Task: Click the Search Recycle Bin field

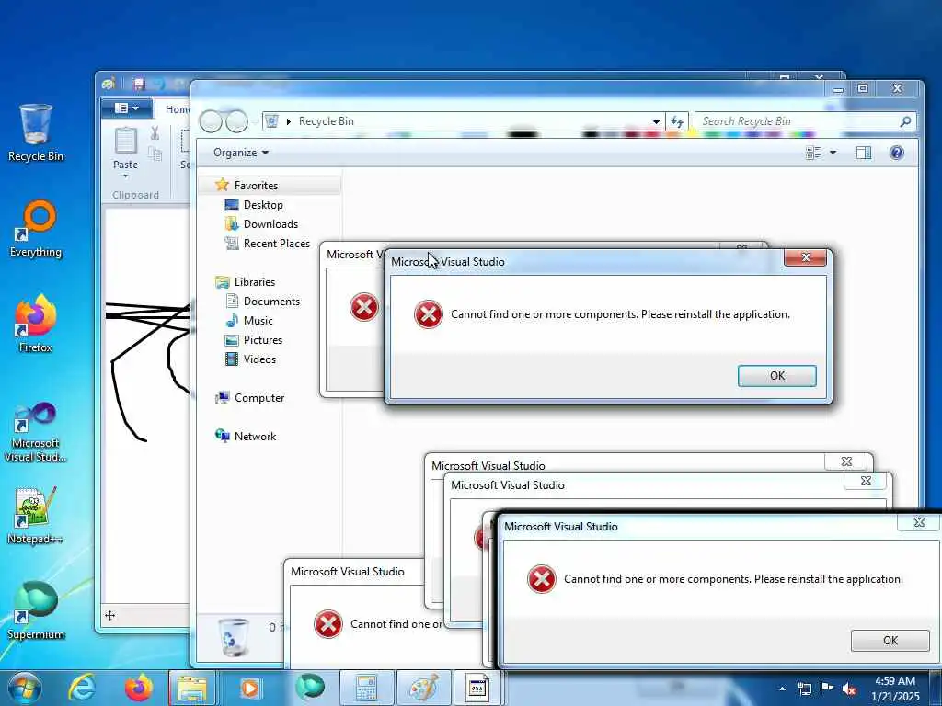Action: [x=806, y=121]
